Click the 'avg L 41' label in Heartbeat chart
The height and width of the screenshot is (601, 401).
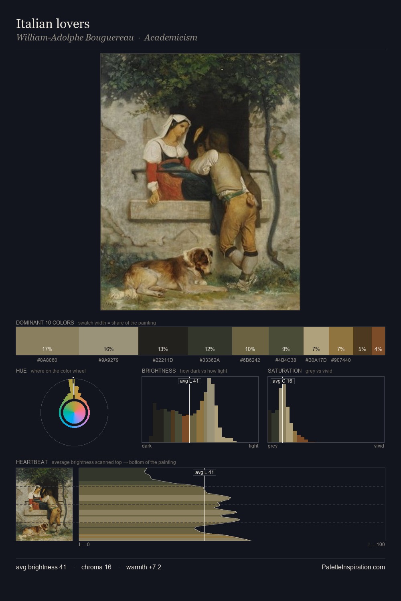click(x=205, y=472)
